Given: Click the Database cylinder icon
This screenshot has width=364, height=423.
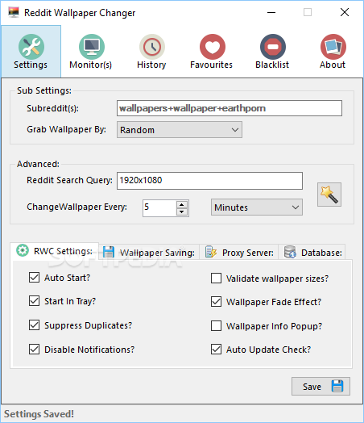Looking at the screenshot, I should pyautogui.click(x=290, y=252).
